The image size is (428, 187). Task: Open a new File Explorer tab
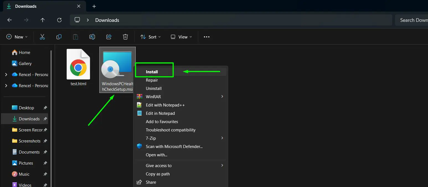pos(94,6)
